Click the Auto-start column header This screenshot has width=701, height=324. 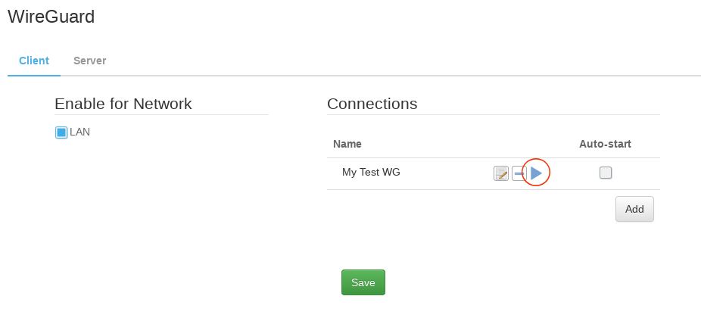[605, 144]
